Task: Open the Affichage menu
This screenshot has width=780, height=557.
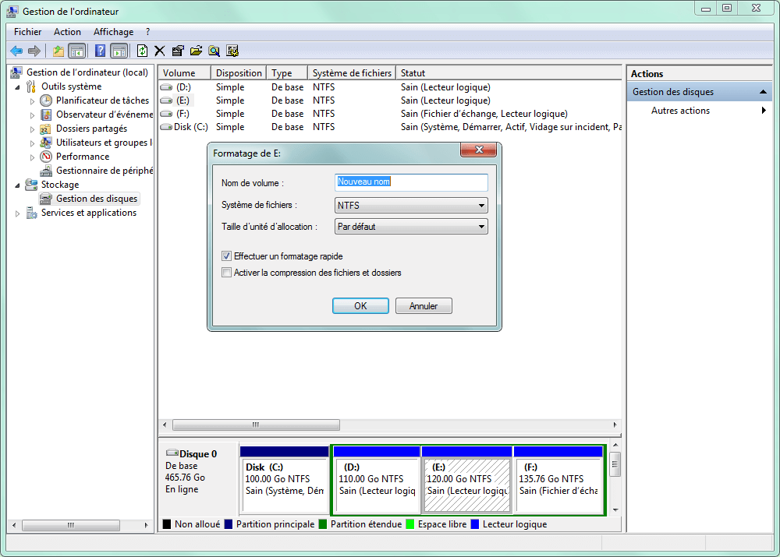Action: pos(113,32)
